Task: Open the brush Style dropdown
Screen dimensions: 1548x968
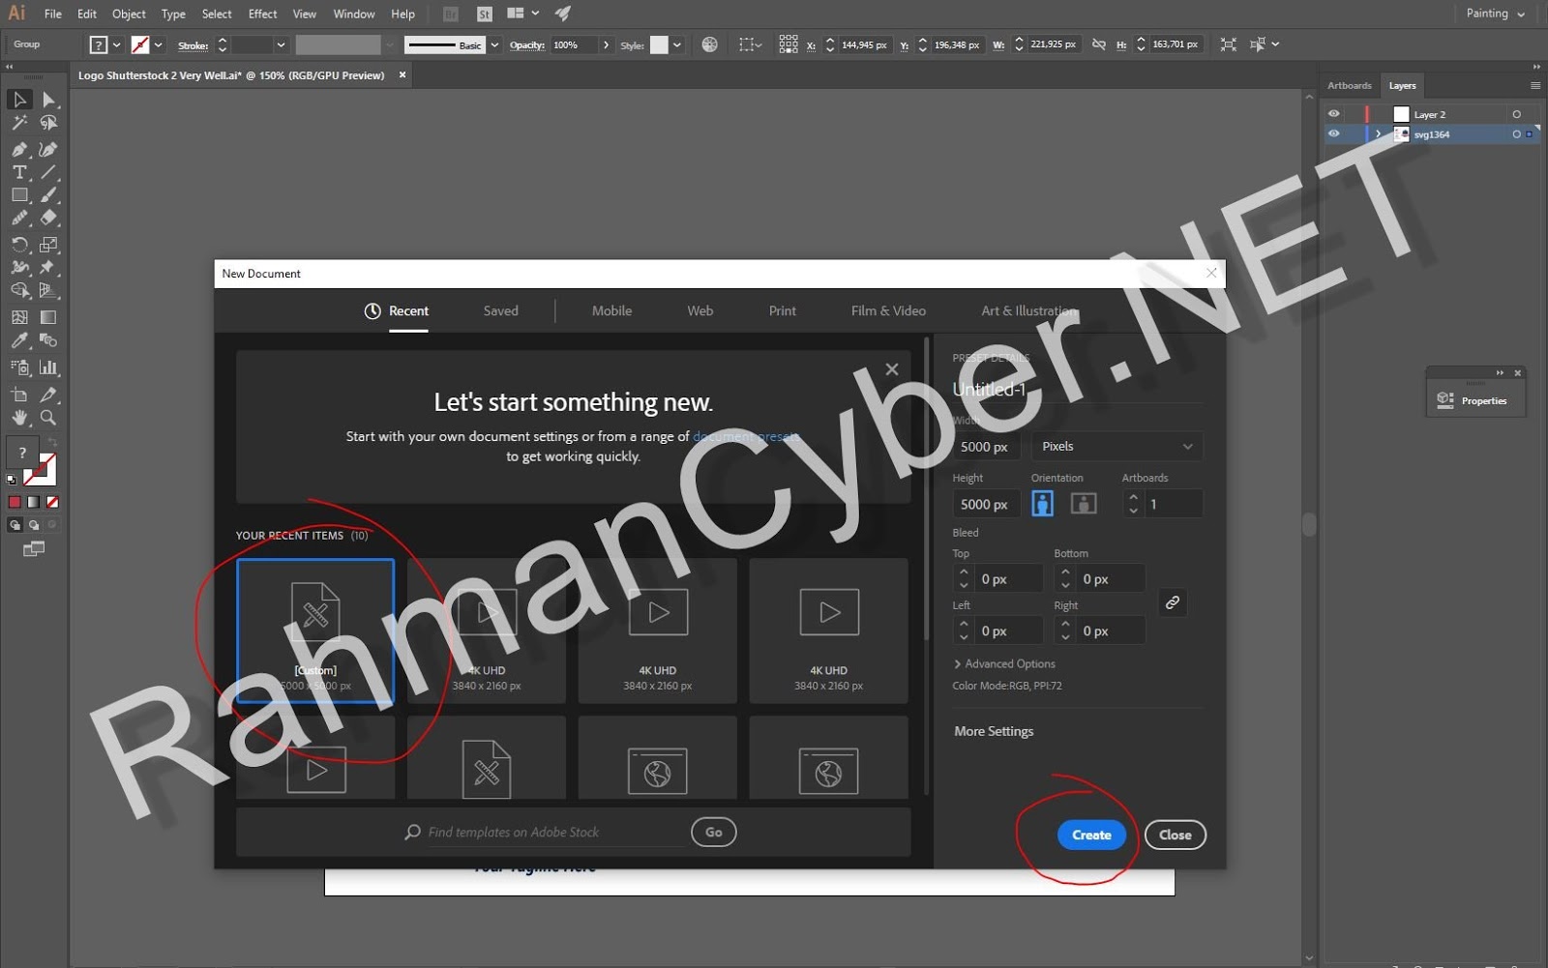Action: click(x=674, y=44)
